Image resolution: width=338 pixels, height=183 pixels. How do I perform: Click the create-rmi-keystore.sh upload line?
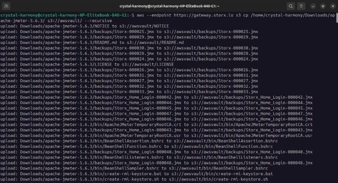click(x=134, y=180)
